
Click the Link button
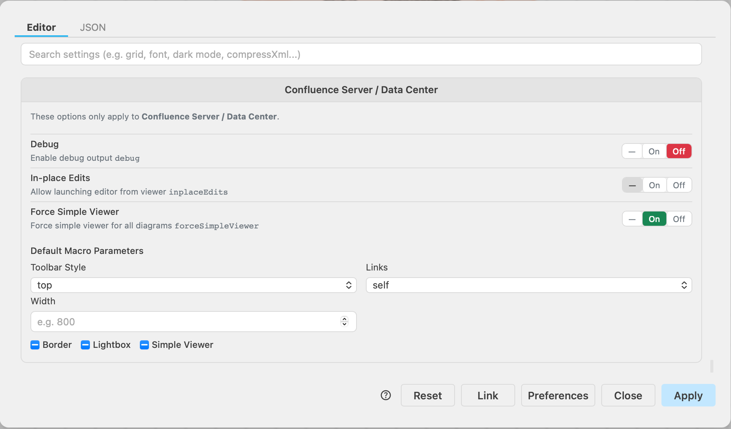click(x=488, y=395)
